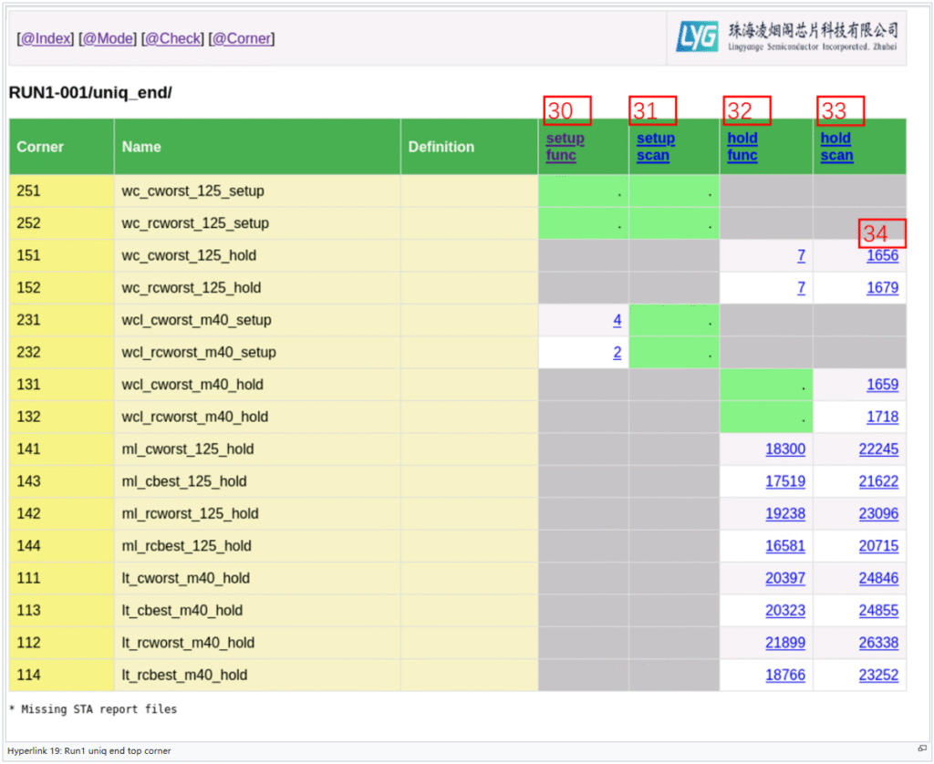934x764 pixels.
Task: Open hold func count 18300 for ml_cworst_125_hold
Action: (x=785, y=449)
